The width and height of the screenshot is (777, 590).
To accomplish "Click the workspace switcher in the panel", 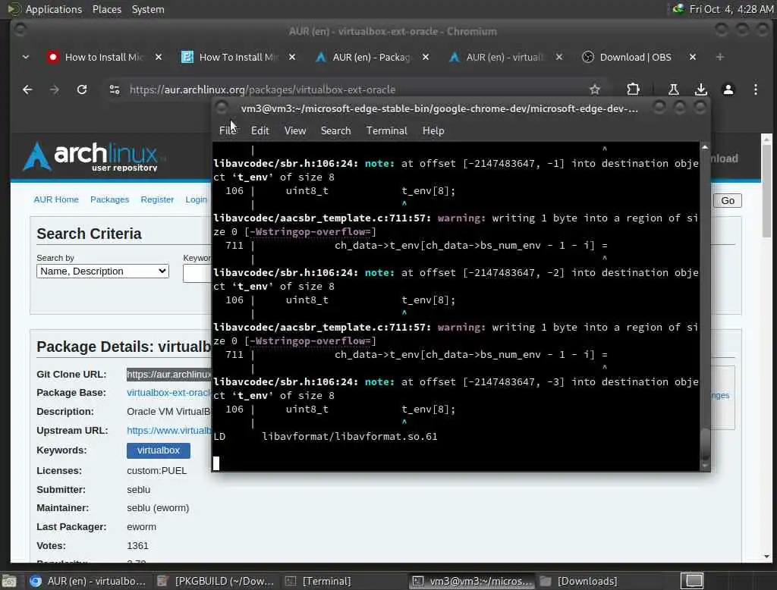I will (x=693, y=581).
